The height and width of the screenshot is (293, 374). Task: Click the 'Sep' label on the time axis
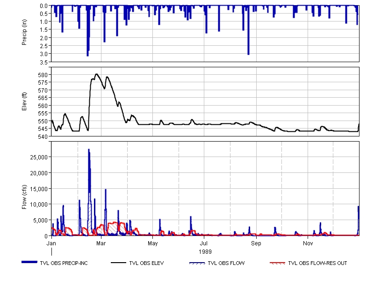click(256, 243)
